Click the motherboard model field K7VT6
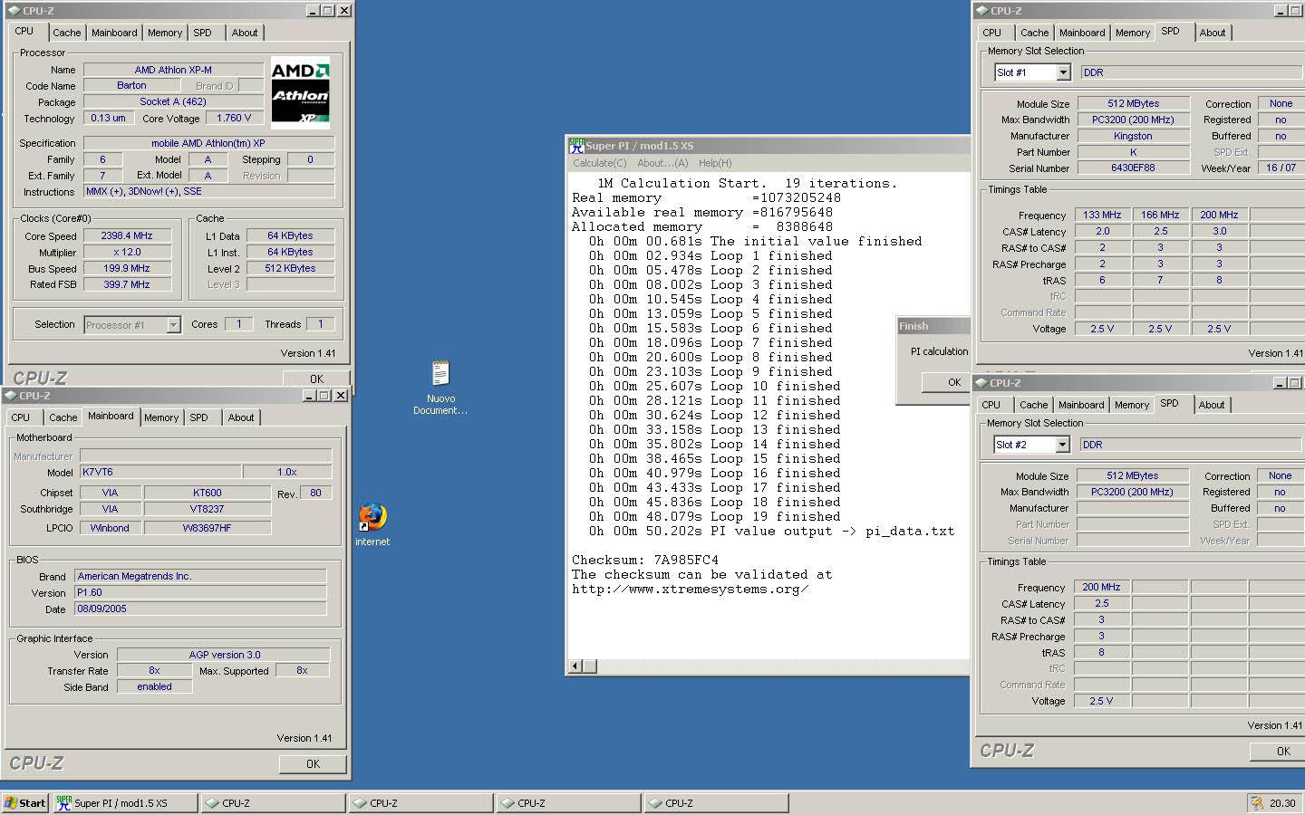The width and height of the screenshot is (1305, 815). (160, 472)
